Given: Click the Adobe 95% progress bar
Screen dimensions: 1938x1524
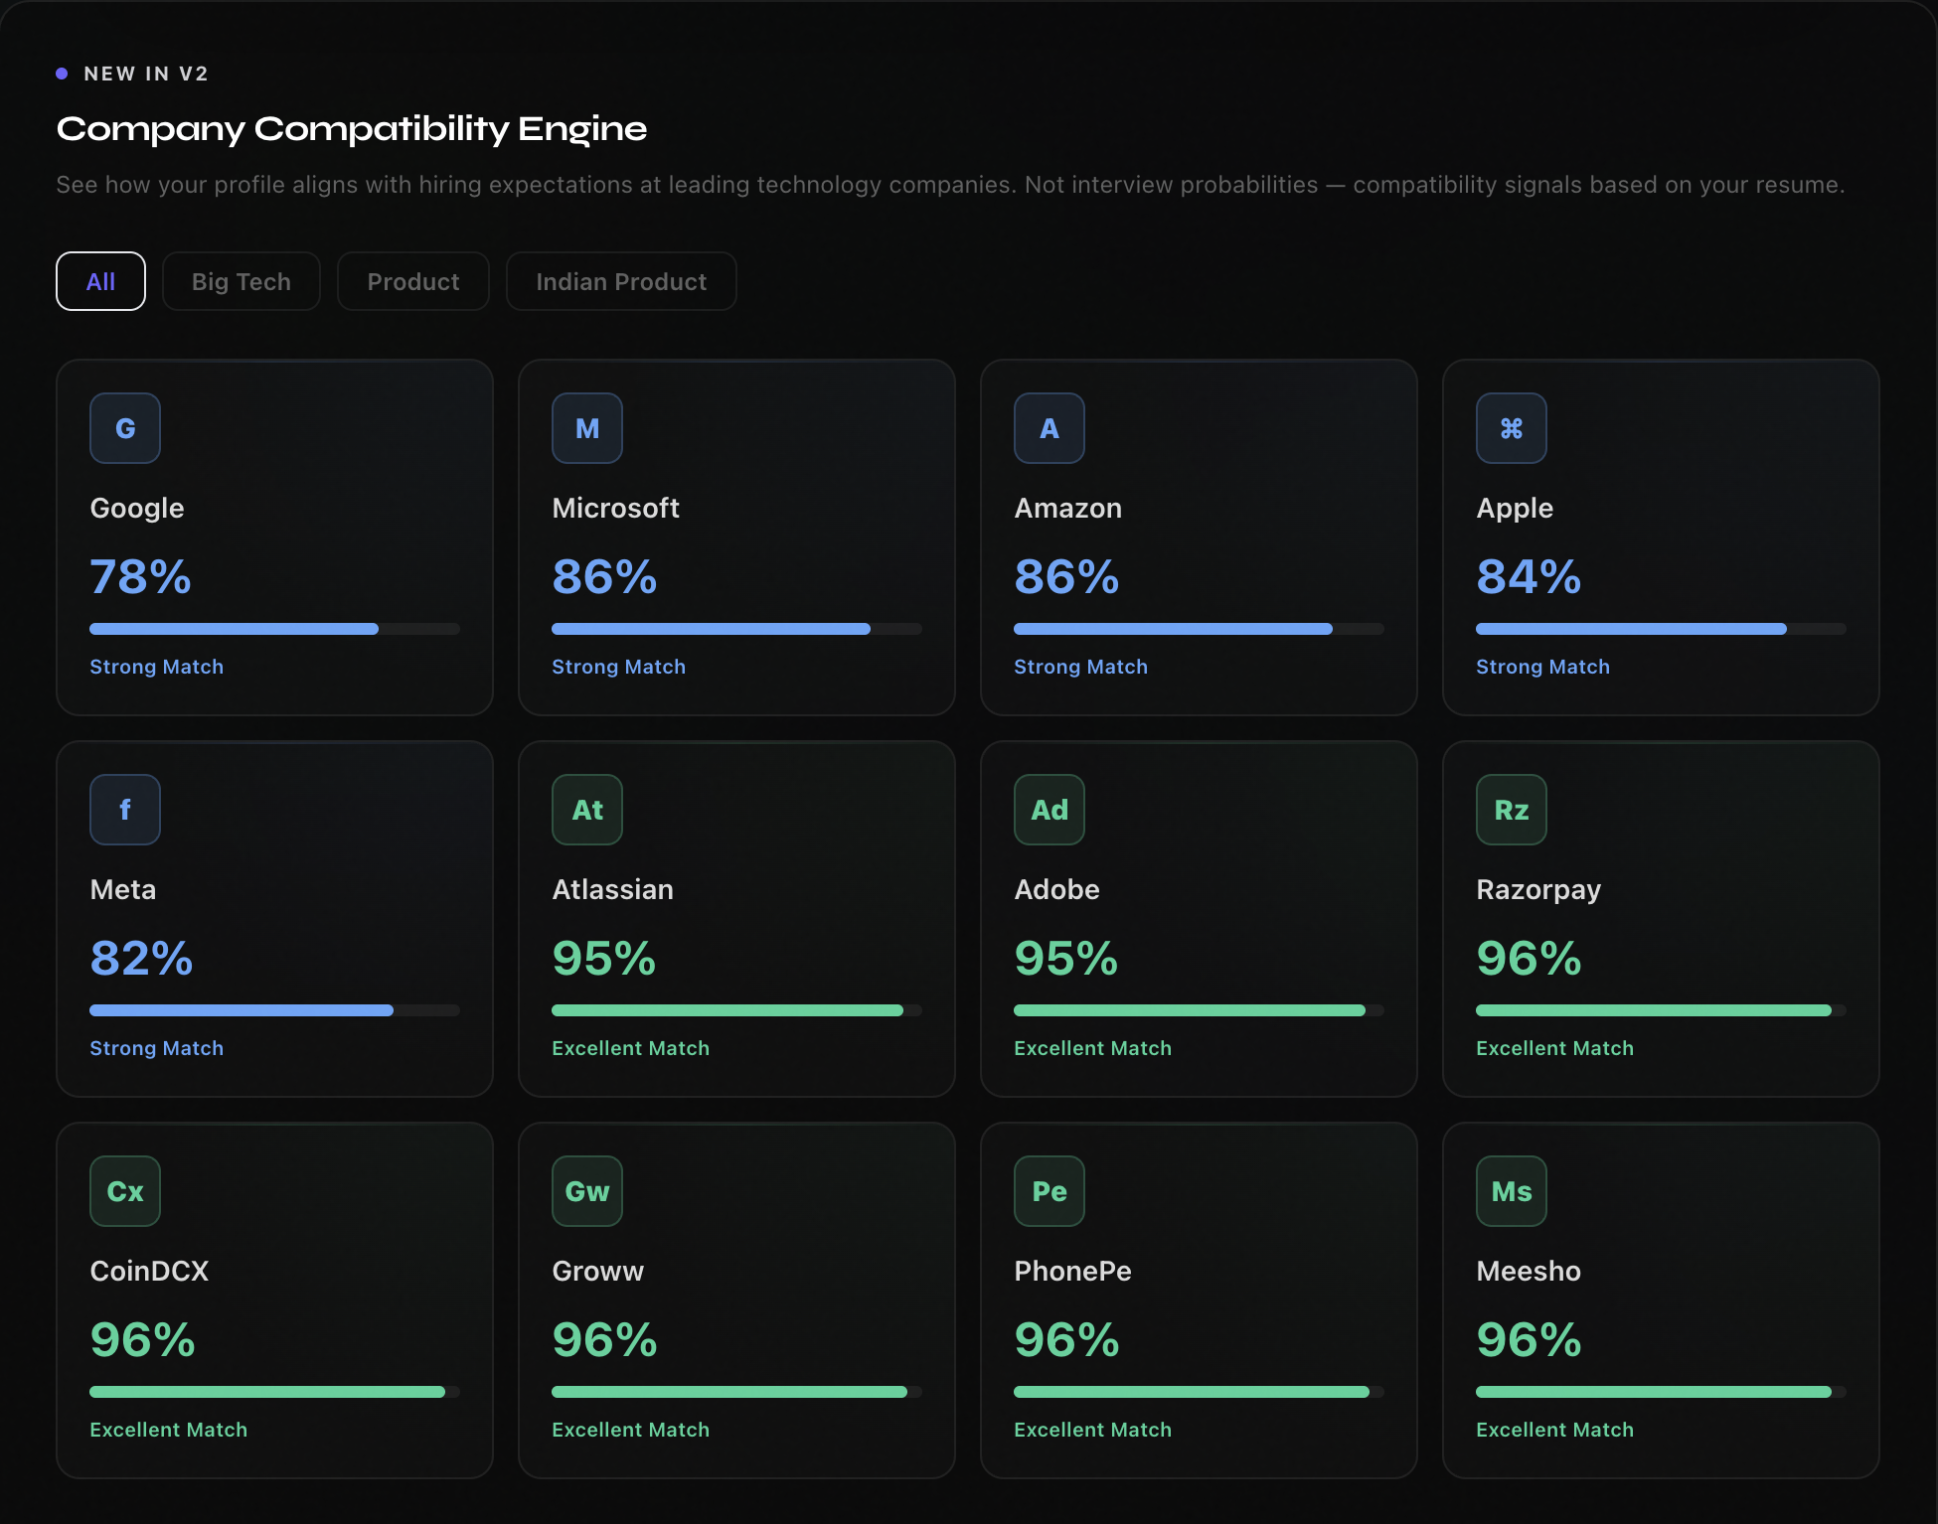Looking at the screenshot, I should click(1199, 1010).
